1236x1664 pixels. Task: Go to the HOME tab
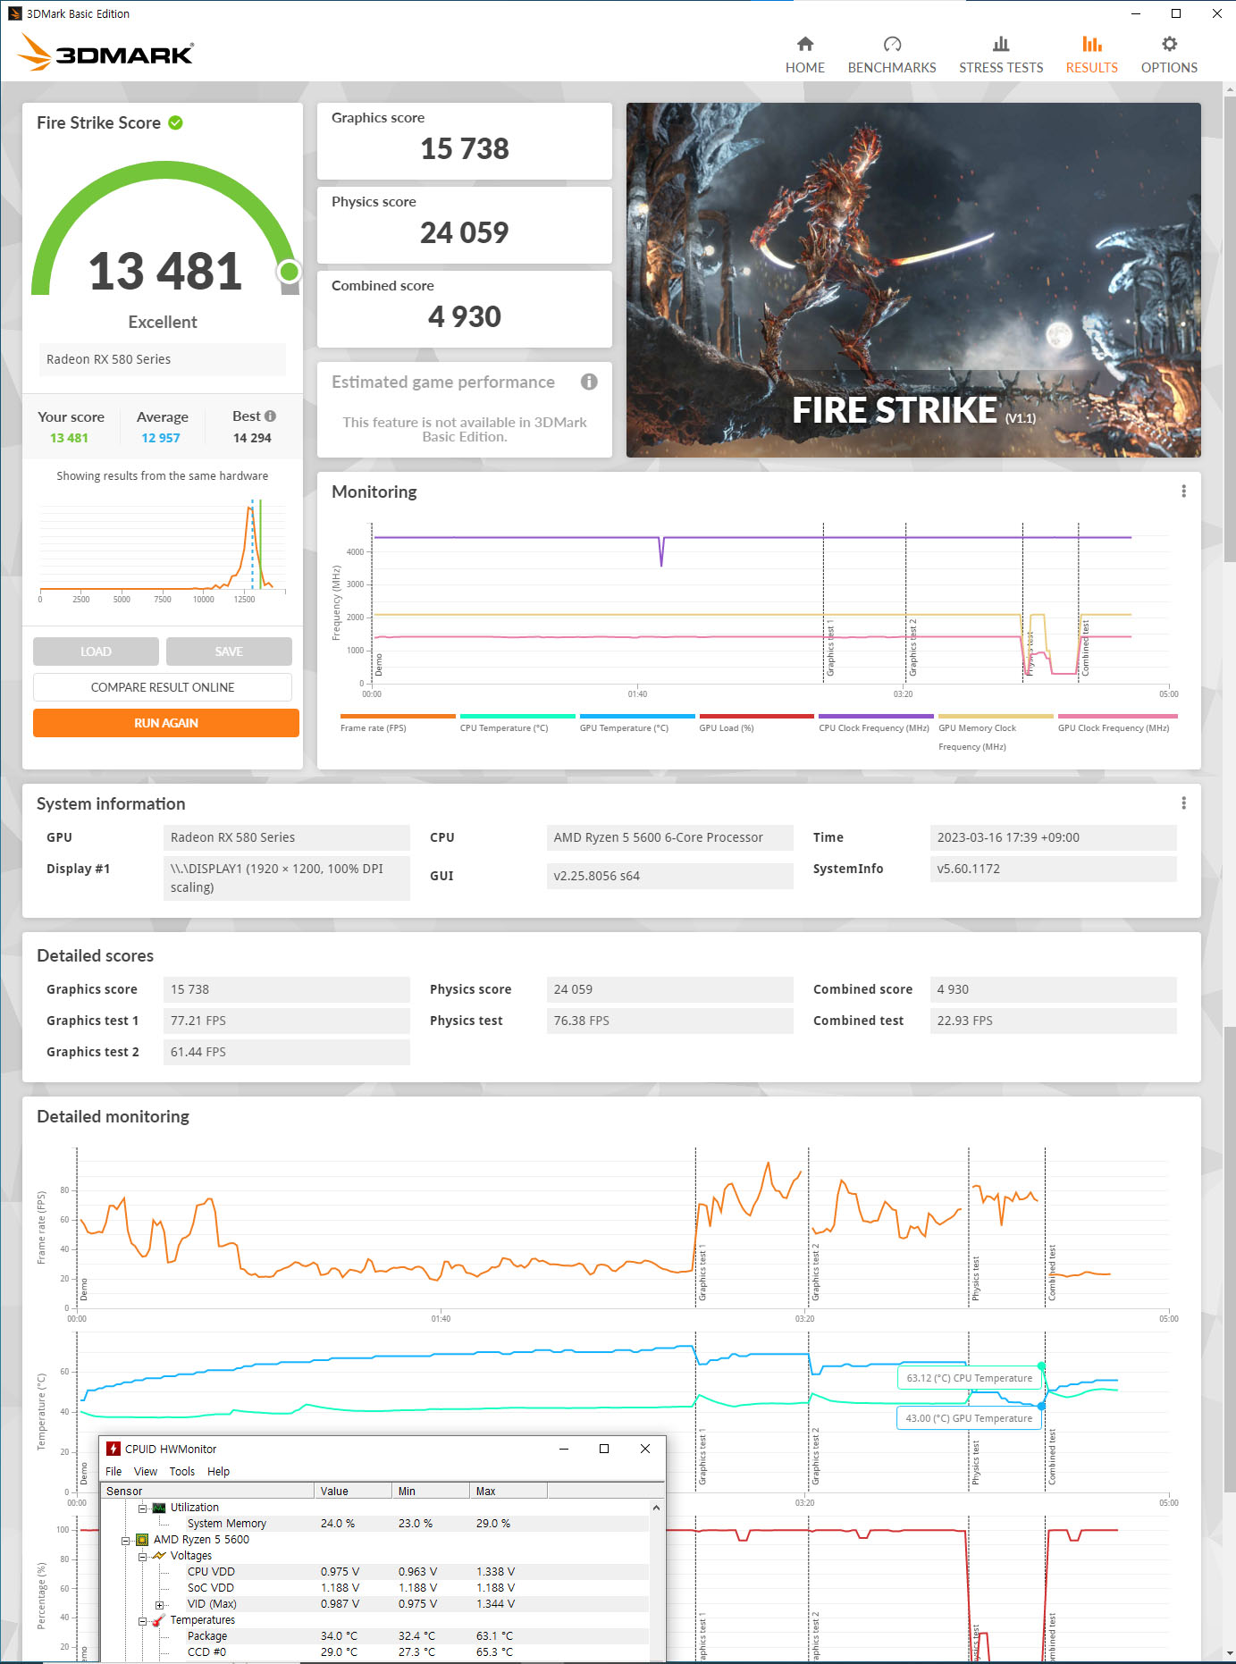click(804, 55)
